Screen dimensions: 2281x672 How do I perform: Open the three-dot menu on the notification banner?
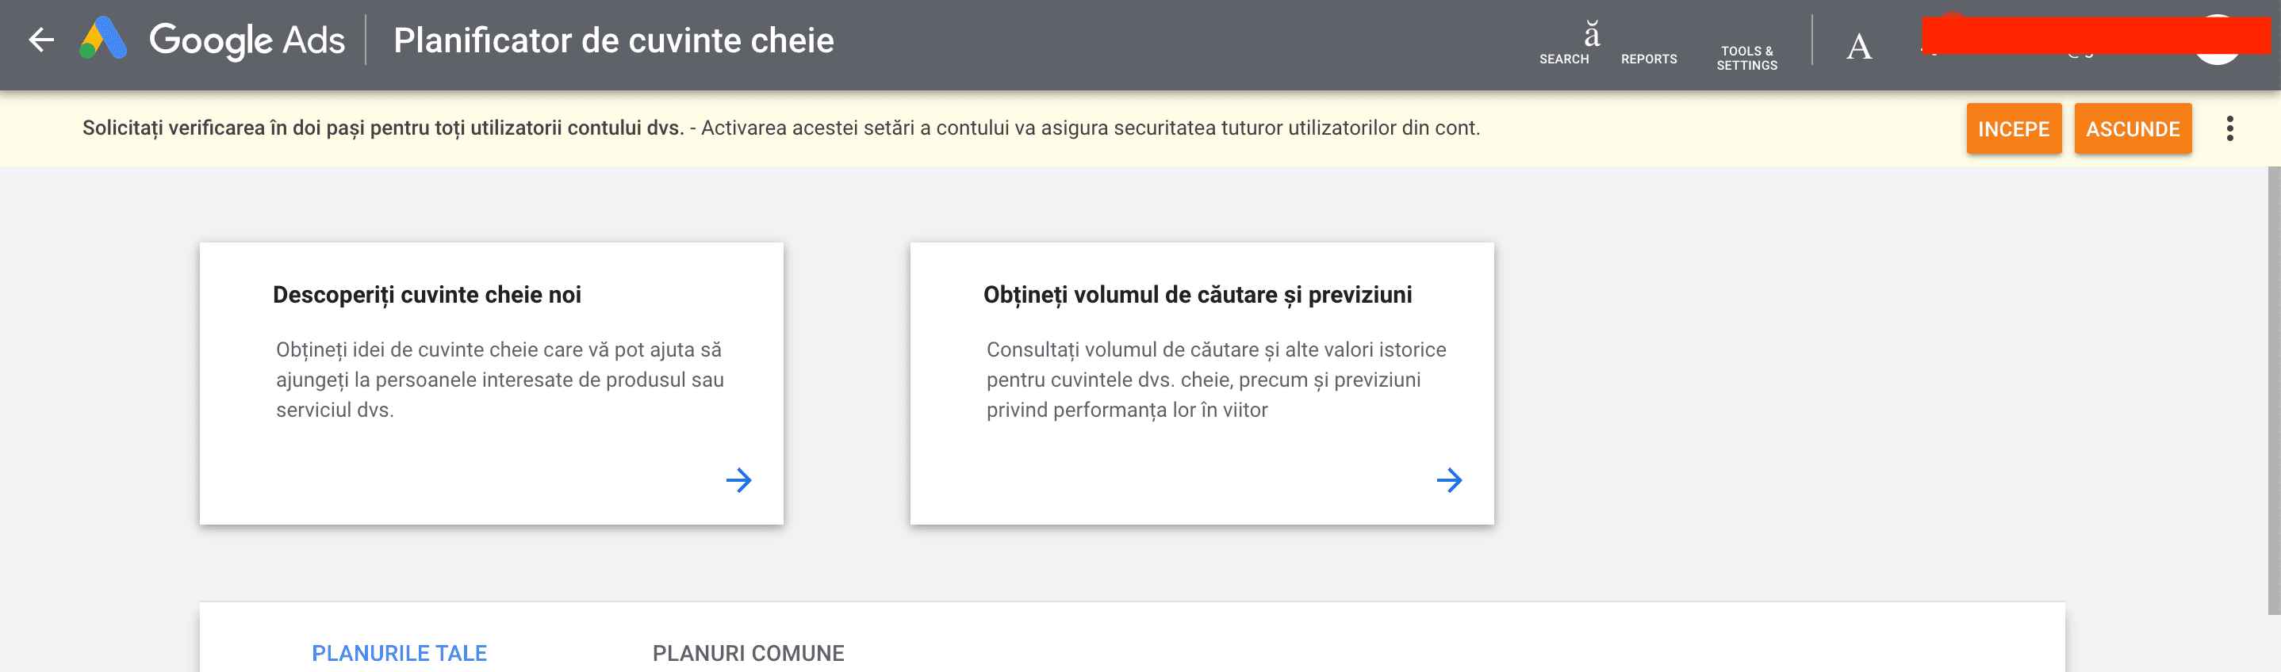point(2231,128)
